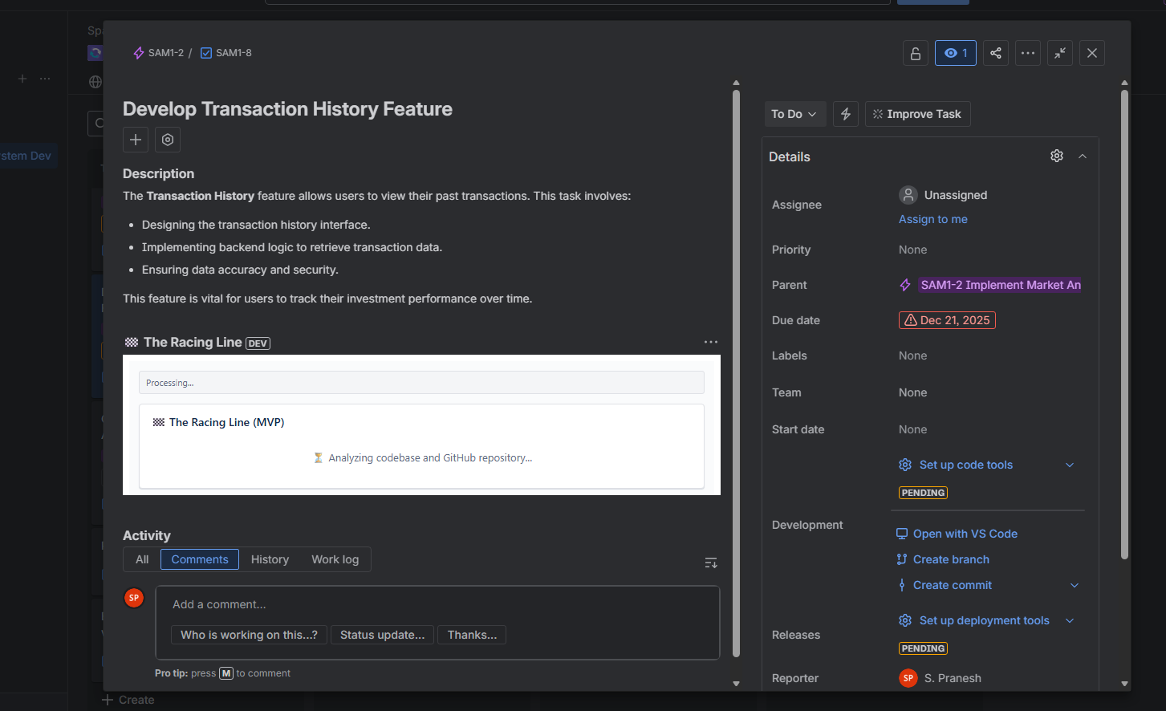1166x711 pixels.
Task: Switch to the History tab
Action: [x=270, y=559]
